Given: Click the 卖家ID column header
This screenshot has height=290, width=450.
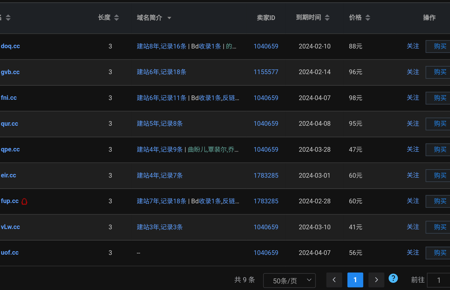Looking at the screenshot, I should (x=266, y=18).
